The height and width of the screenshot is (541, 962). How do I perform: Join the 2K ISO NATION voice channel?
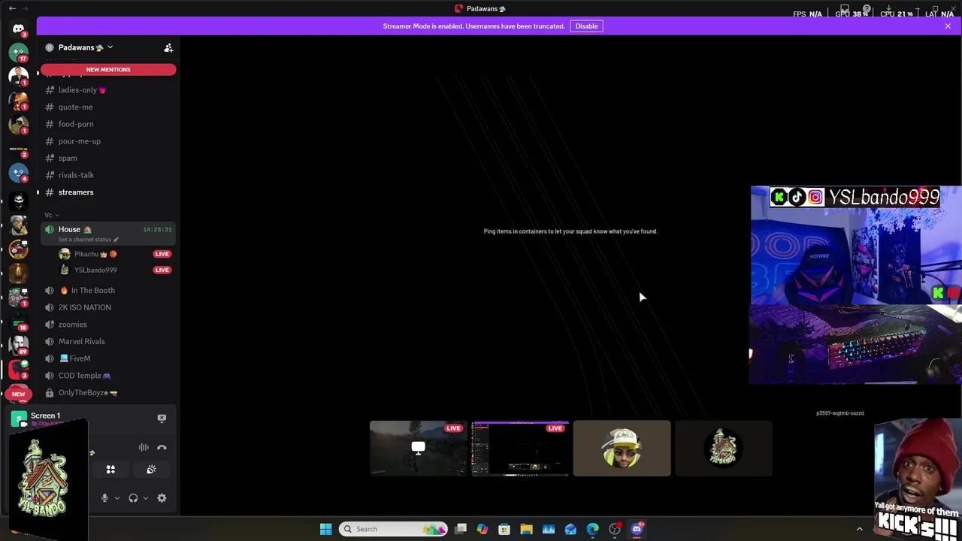(108, 307)
